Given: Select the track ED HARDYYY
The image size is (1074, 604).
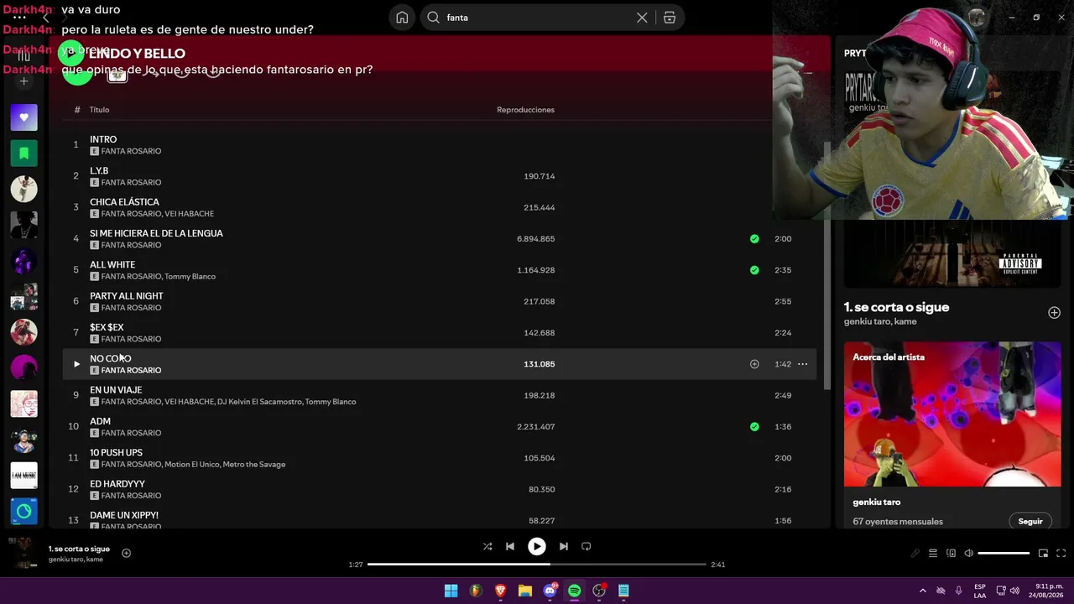Looking at the screenshot, I should (x=117, y=484).
